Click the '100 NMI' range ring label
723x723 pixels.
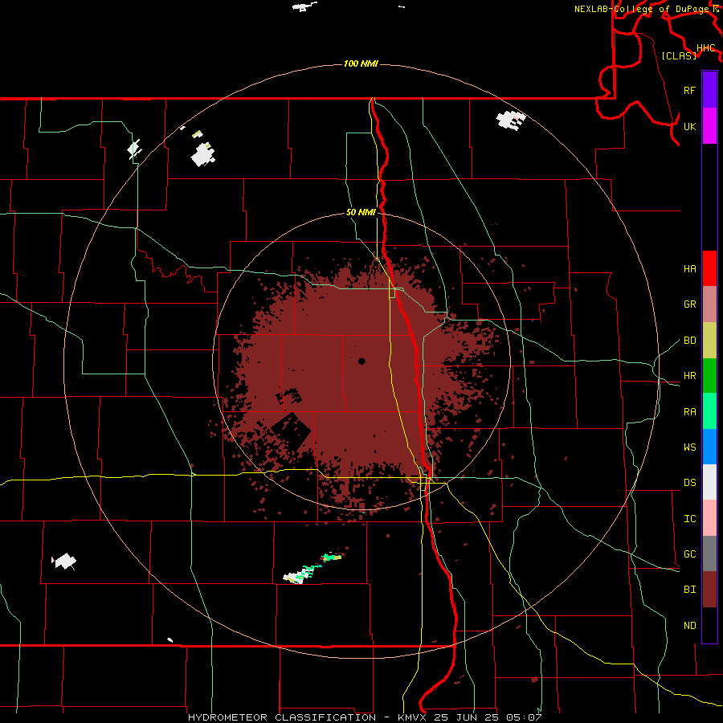tap(361, 63)
